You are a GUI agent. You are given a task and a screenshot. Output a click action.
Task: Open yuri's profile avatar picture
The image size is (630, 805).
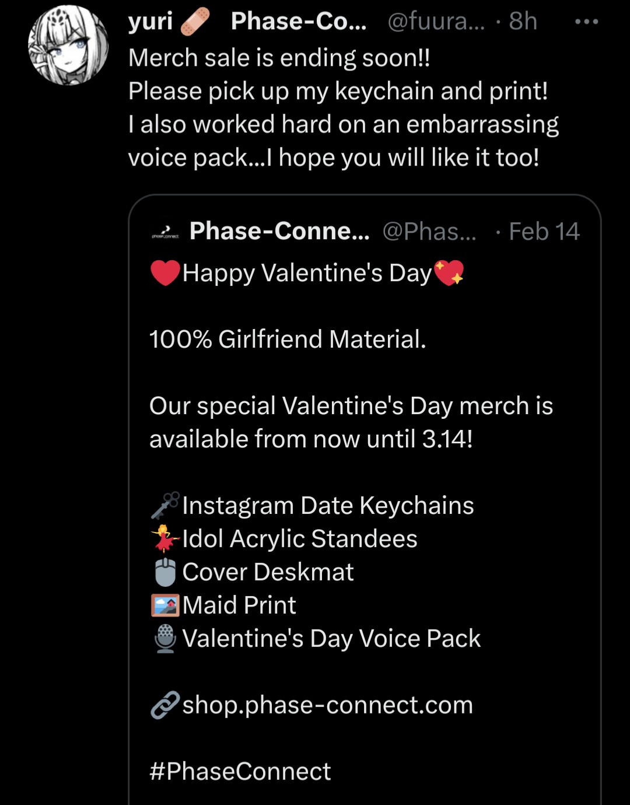(68, 45)
